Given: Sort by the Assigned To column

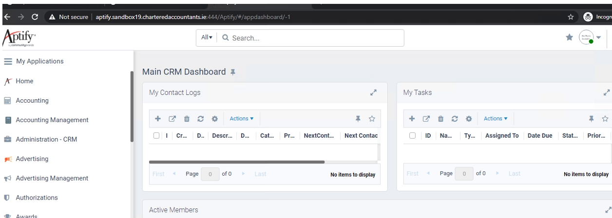Looking at the screenshot, I should click(x=502, y=136).
